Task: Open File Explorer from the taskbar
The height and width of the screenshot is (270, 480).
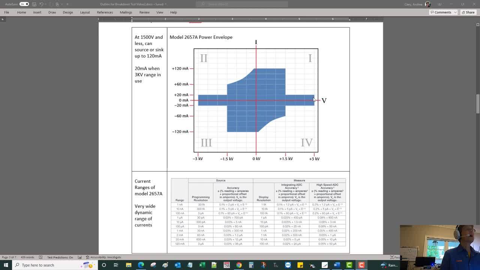Action: click(x=129, y=265)
